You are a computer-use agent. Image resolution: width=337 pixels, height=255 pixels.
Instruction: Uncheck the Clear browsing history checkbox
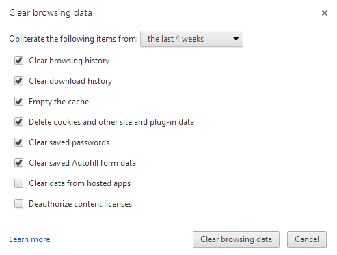click(x=18, y=61)
